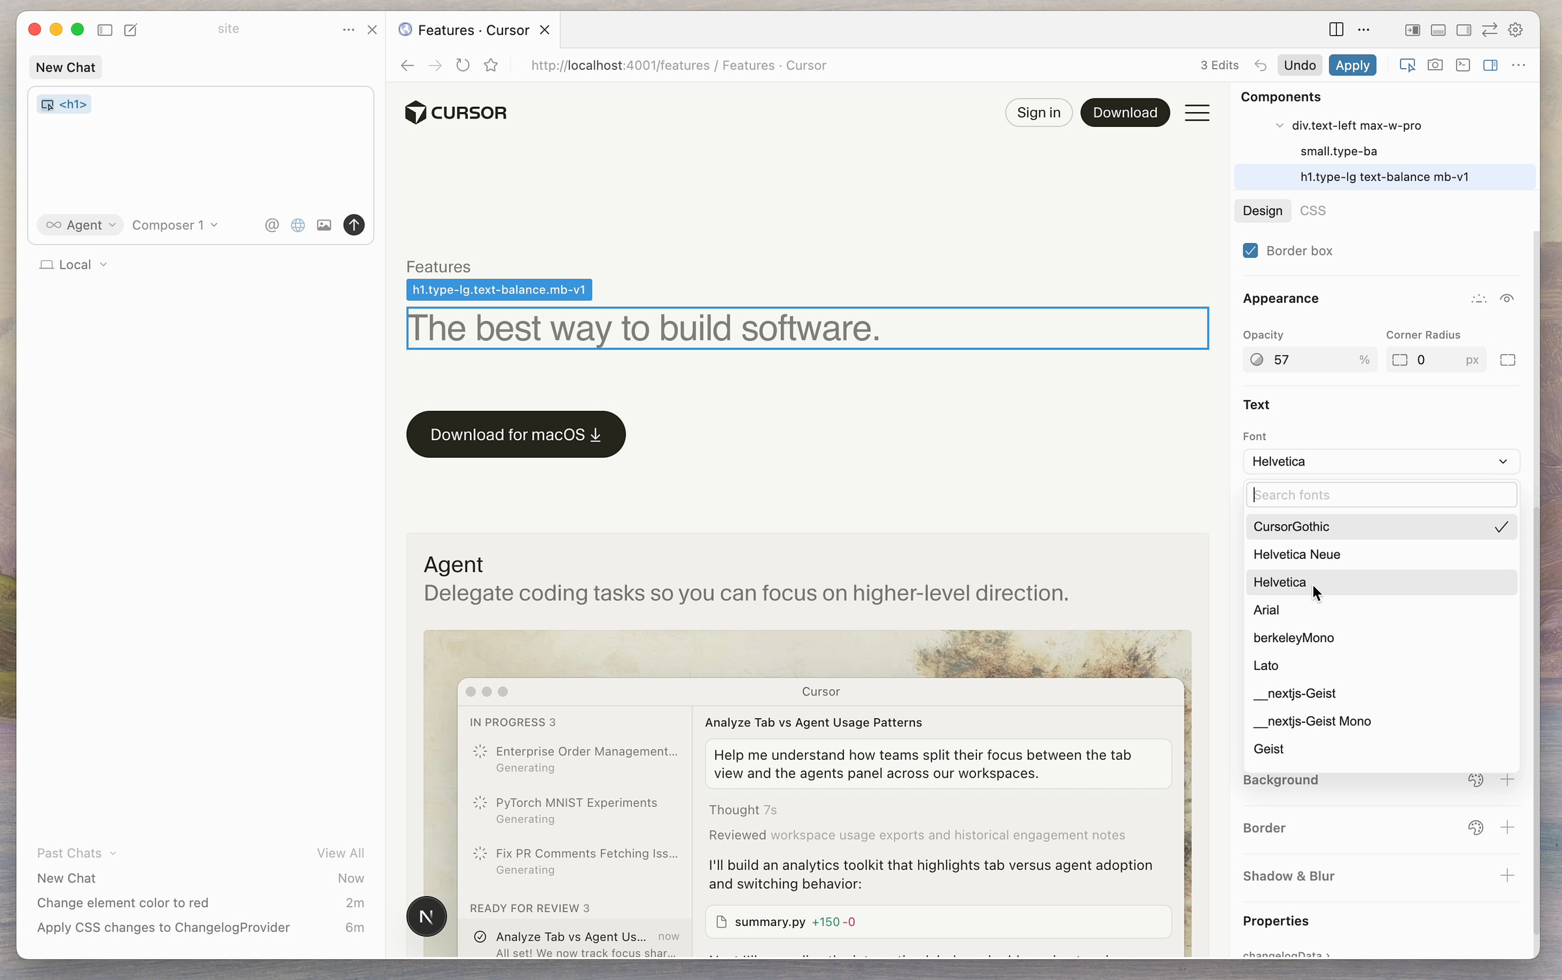This screenshot has width=1562, height=980.
Task: Switch to the CSS tab
Action: [x=1312, y=210]
